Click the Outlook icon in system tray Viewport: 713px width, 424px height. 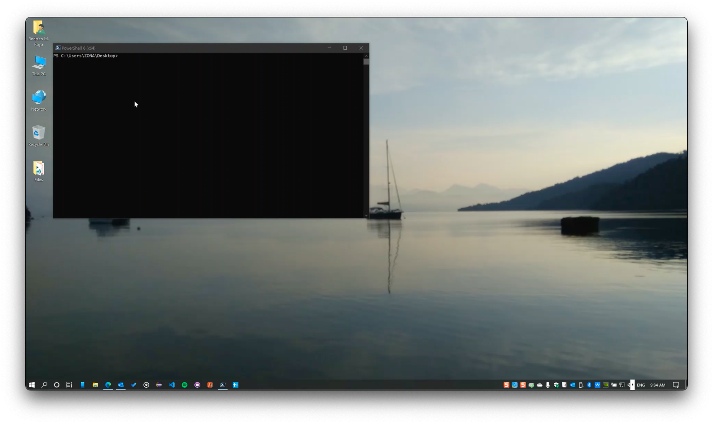point(572,385)
